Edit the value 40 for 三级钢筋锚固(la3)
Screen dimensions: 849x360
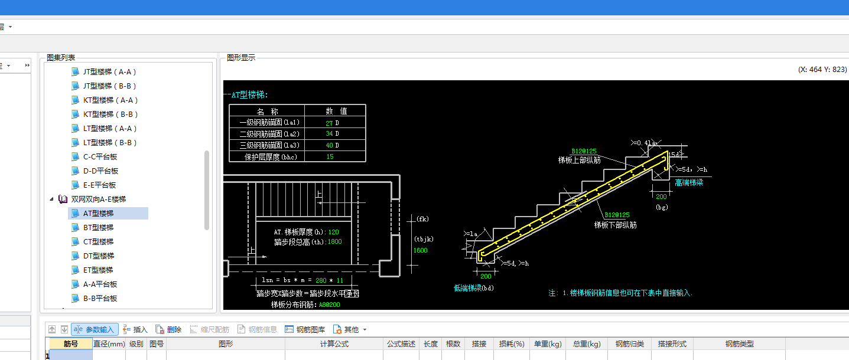coord(329,145)
